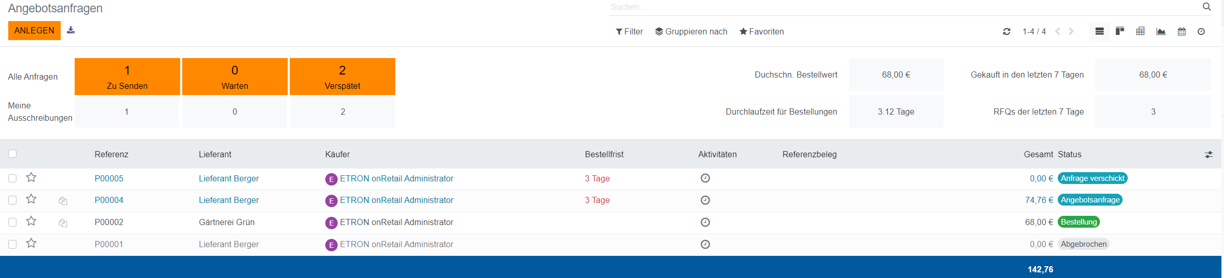Image resolution: width=1224 pixels, height=278 pixels.
Task: Switch to the Pivot table view
Action: click(x=1140, y=31)
